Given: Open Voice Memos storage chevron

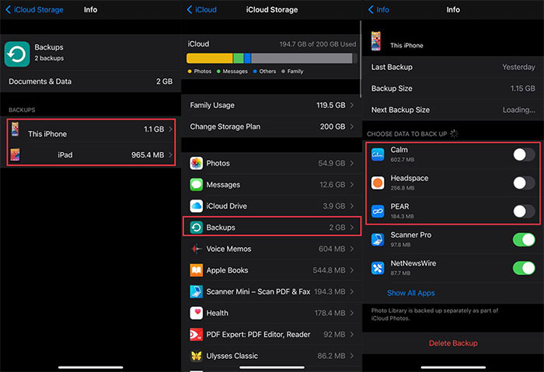Looking at the screenshot, I should click(352, 249).
